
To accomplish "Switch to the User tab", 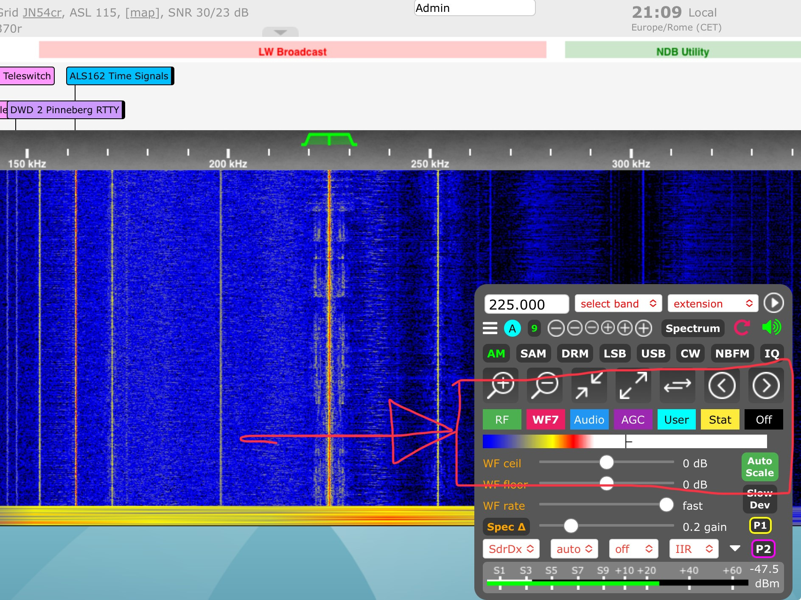I will tap(676, 420).
